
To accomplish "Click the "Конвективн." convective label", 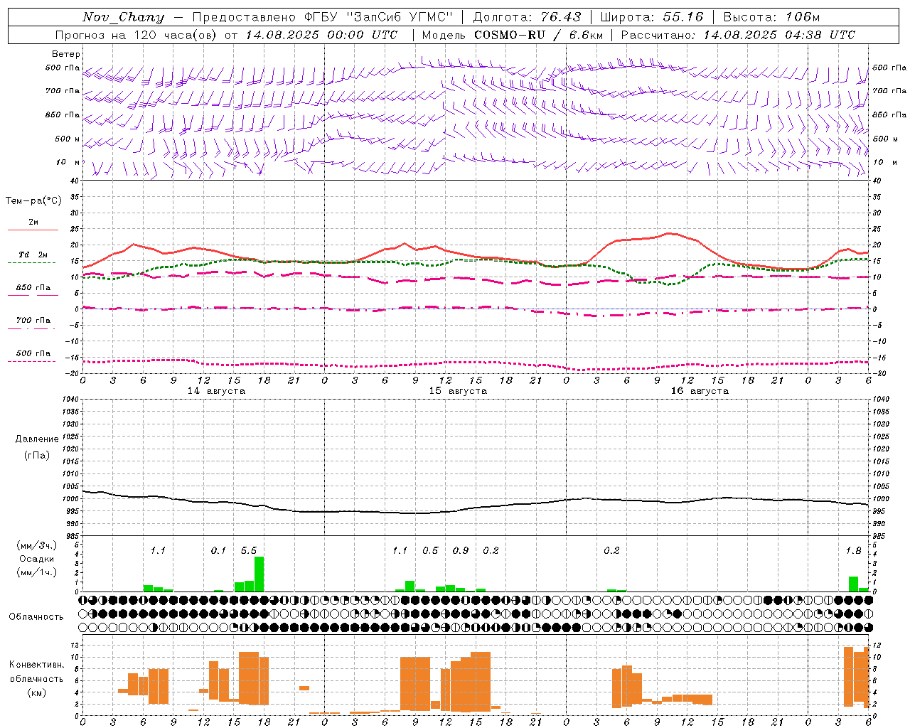I will (37, 664).
